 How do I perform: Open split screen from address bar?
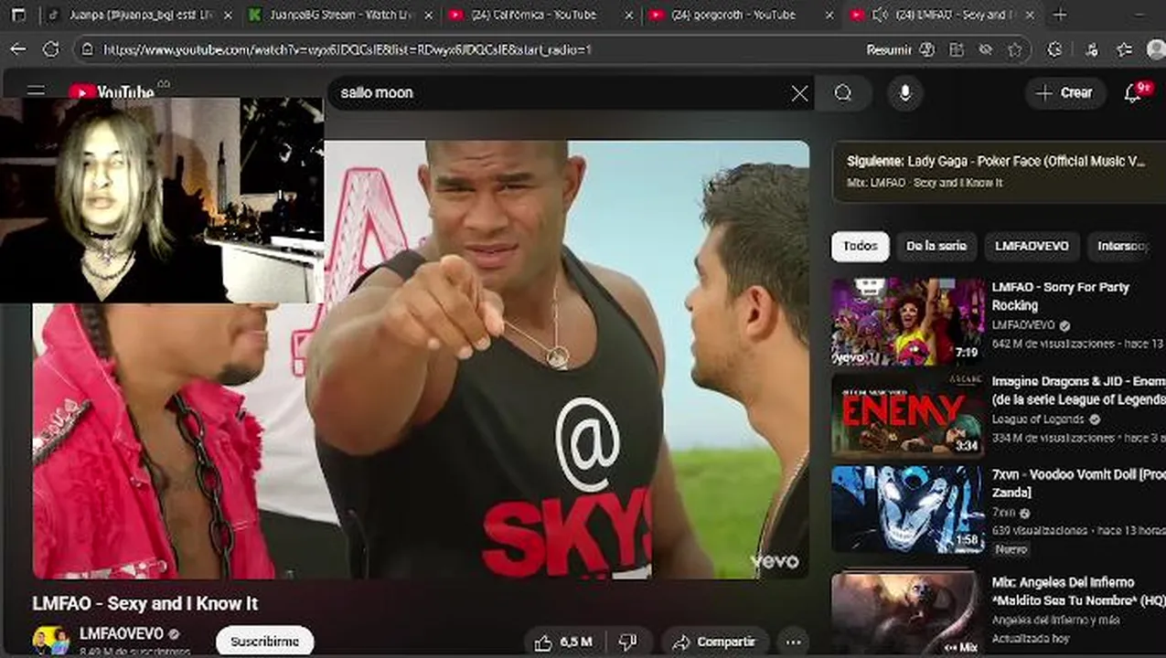tap(957, 49)
